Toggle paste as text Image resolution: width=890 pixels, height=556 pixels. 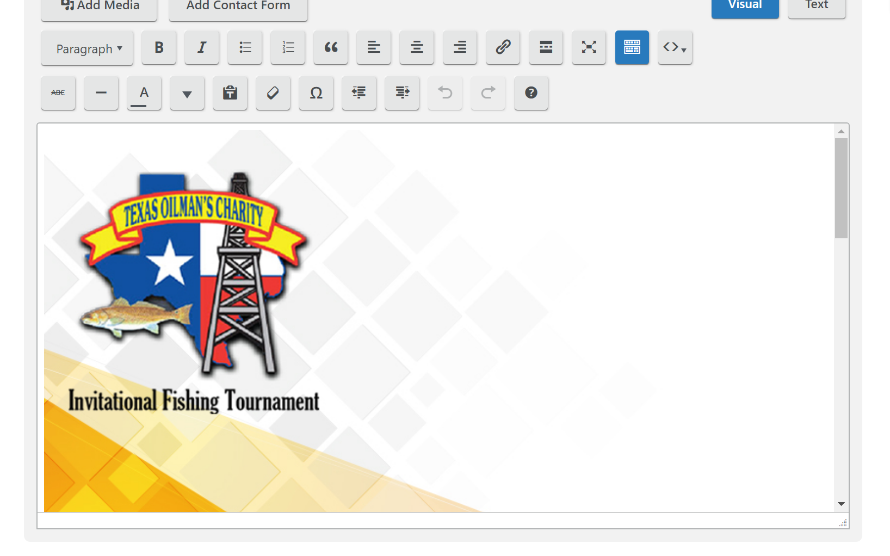pyautogui.click(x=230, y=93)
